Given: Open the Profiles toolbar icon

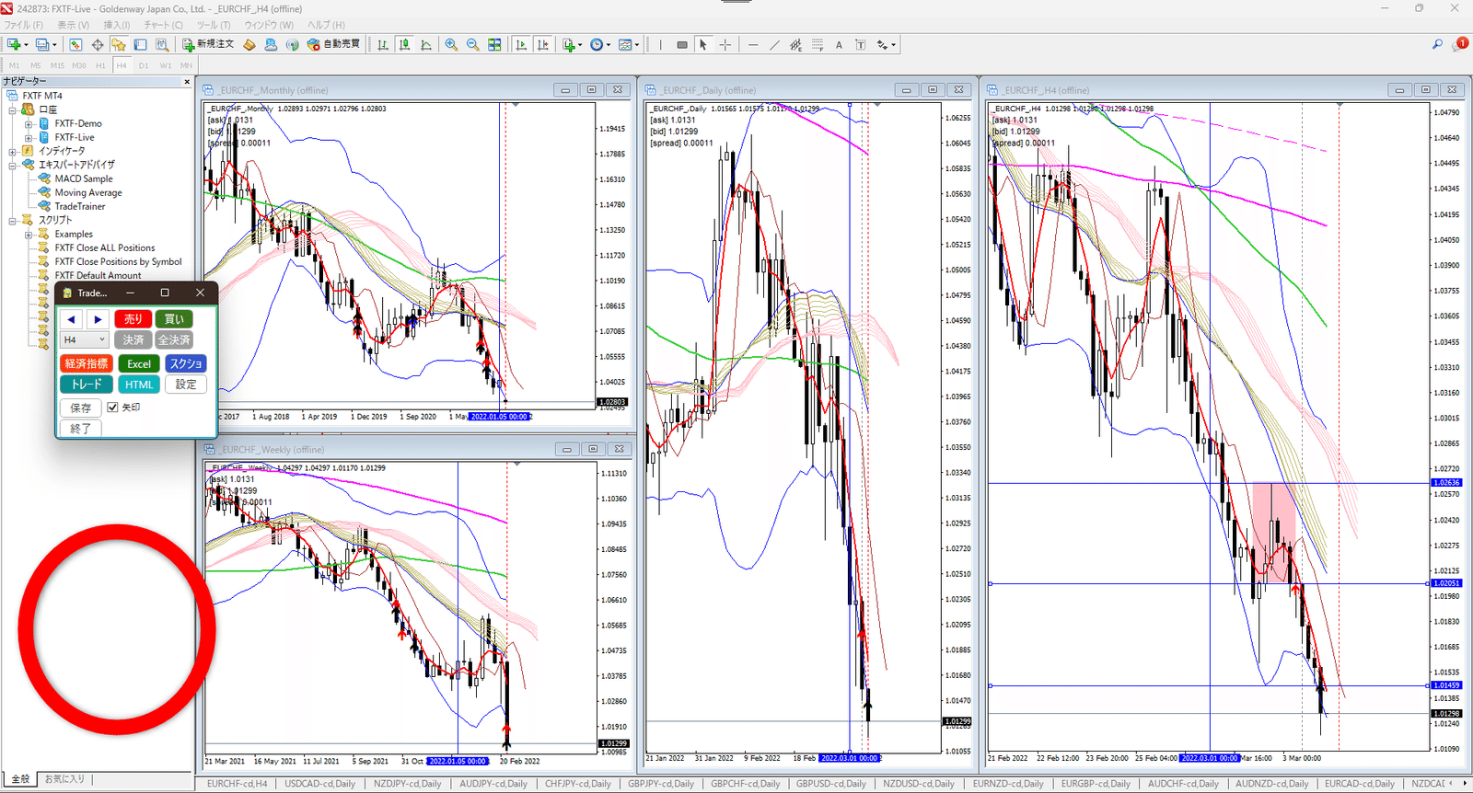Looking at the screenshot, I should [43, 44].
